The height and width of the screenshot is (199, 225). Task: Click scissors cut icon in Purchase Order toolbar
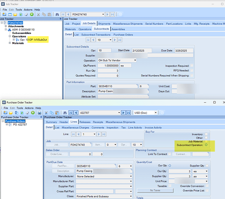pyautogui.click(x=46, y=113)
